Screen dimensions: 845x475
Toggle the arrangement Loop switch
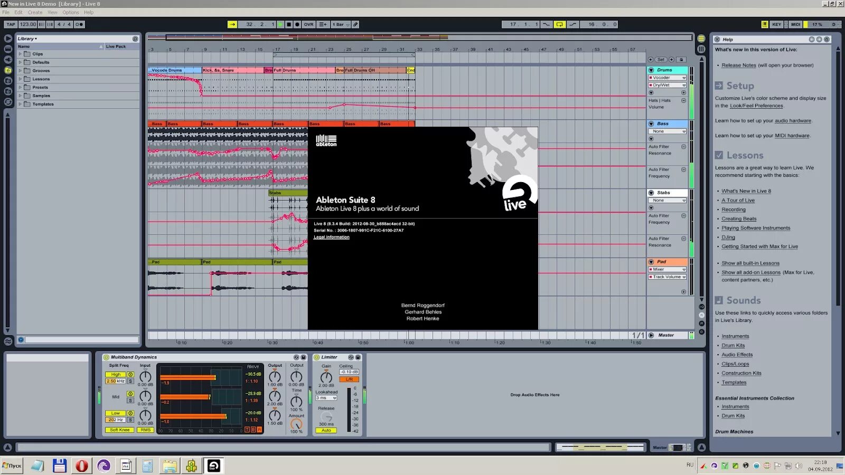coord(559,24)
